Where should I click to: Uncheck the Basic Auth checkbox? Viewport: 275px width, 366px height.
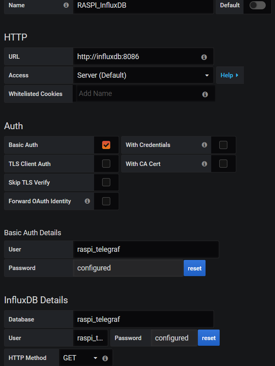[x=106, y=145]
